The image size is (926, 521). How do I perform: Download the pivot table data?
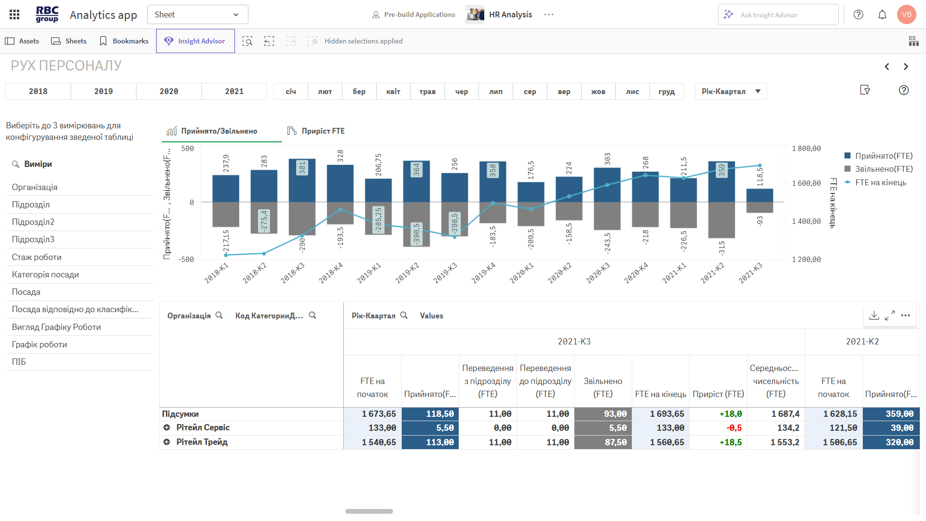(x=874, y=315)
